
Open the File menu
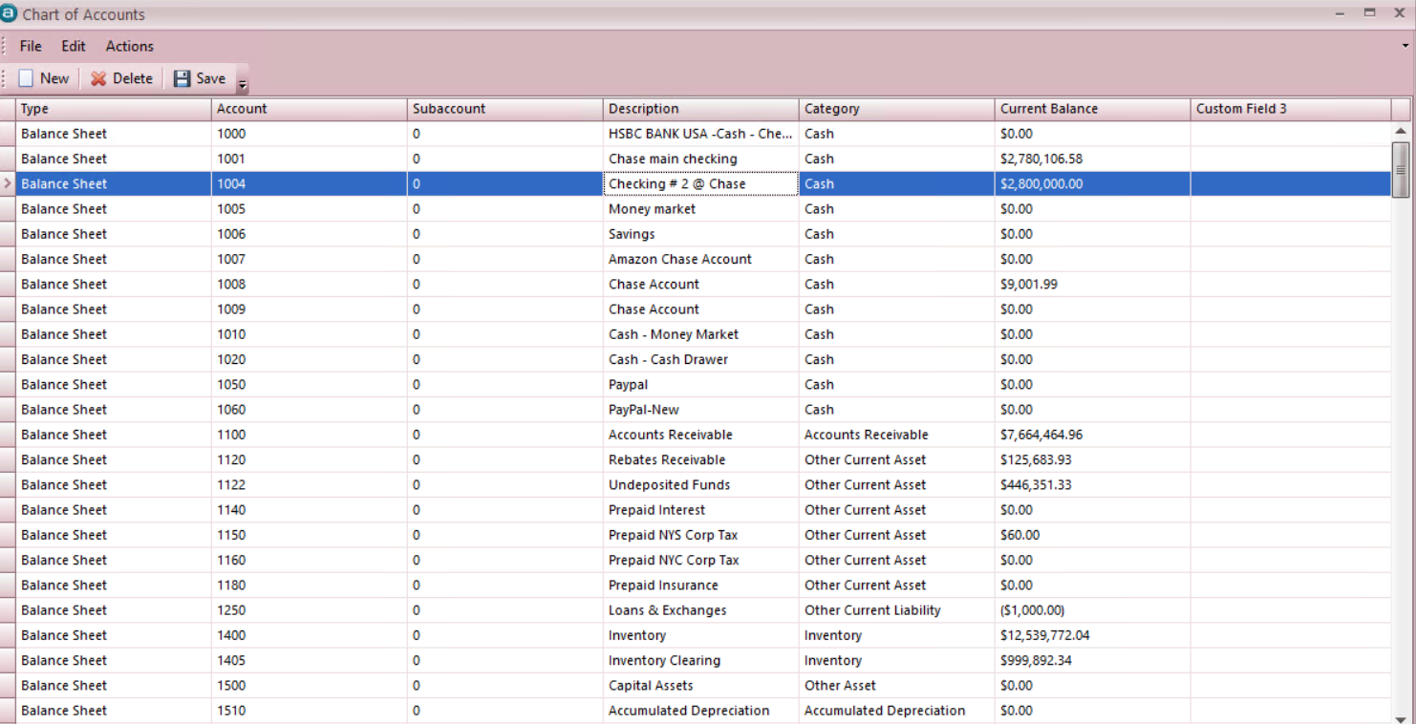tap(31, 46)
